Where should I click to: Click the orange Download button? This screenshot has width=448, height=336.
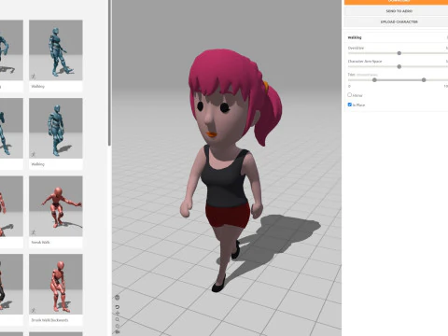[x=396, y=2]
